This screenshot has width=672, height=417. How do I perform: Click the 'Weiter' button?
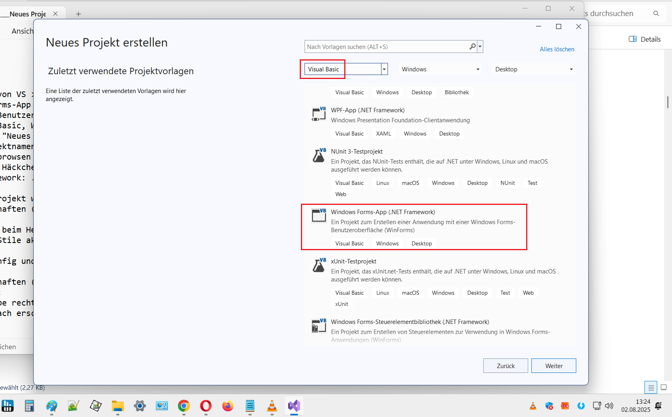tap(553, 366)
